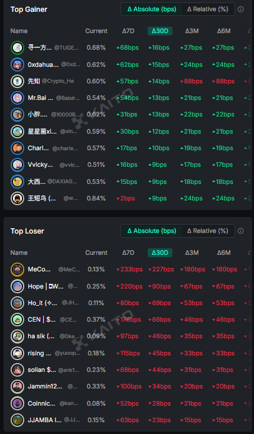This screenshot has height=434, width=254.
Task: Open the @Crypto_He handle link
Action: [58, 81]
